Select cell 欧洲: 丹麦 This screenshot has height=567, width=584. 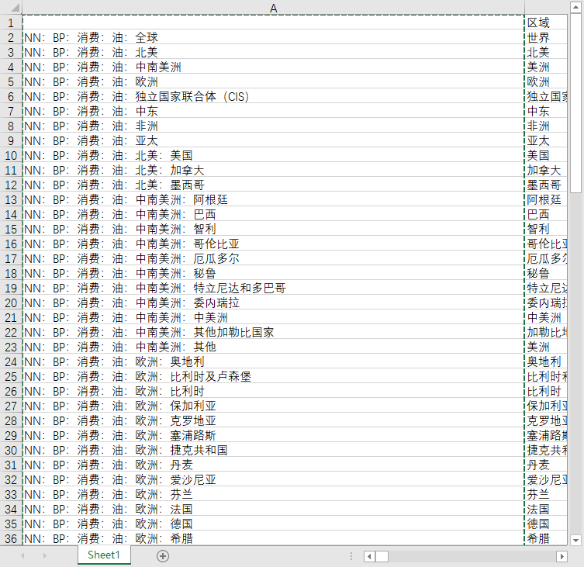273,465
